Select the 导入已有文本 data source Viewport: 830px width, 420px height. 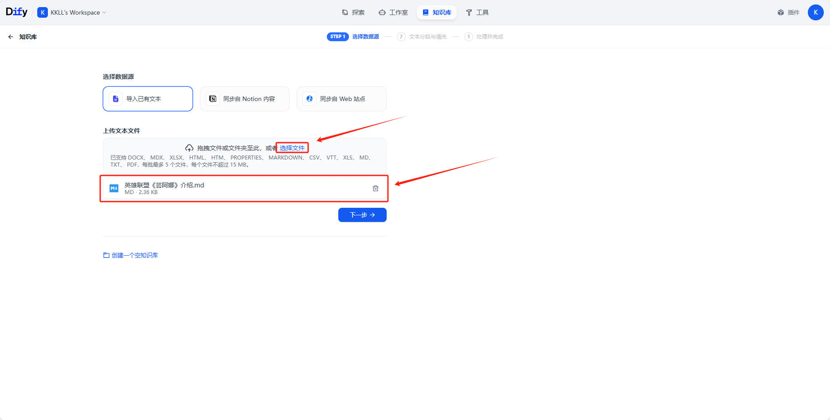tap(148, 99)
